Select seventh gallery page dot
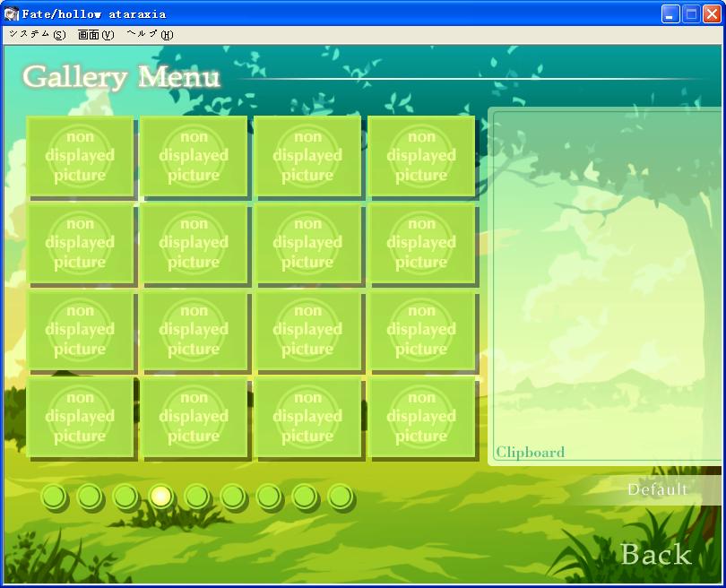The width and height of the screenshot is (726, 588). (269, 497)
